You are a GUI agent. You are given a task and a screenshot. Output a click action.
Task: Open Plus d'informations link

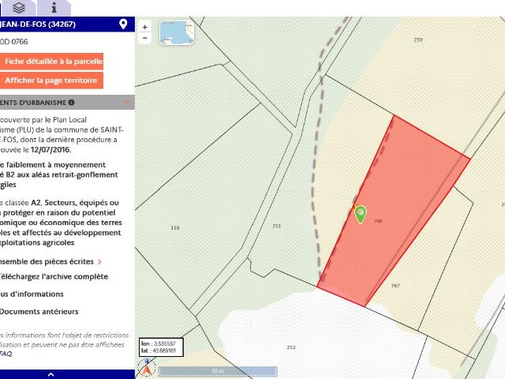pos(32,294)
